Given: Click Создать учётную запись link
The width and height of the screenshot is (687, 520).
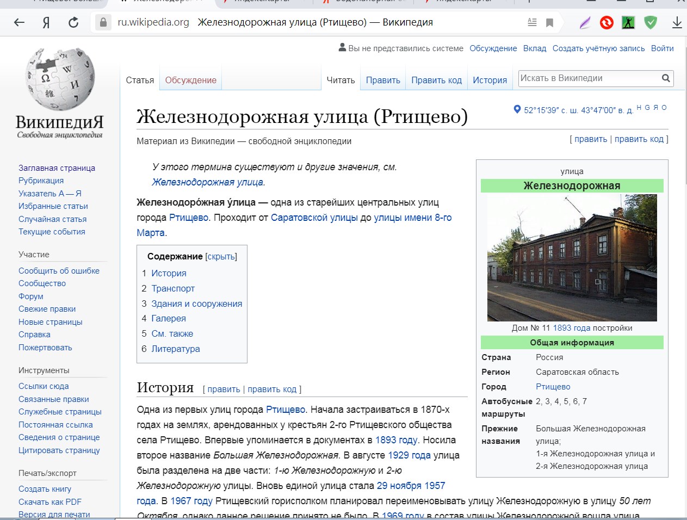Looking at the screenshot, I should (598, 48).
